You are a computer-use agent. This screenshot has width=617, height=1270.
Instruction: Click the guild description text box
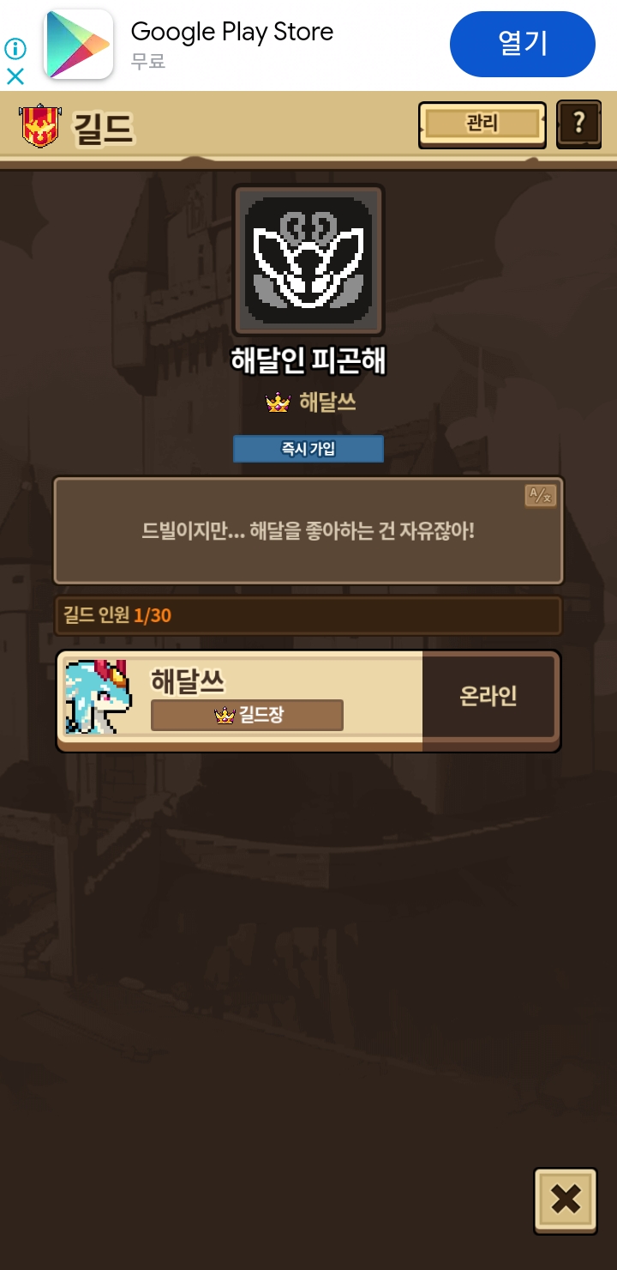[x=308, y=530]
